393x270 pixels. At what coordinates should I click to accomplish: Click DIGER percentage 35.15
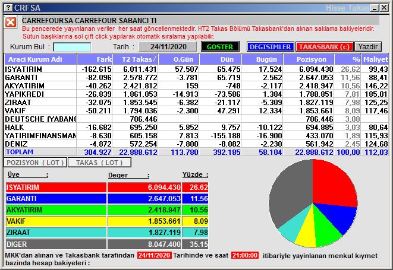(x=199, y=244)
